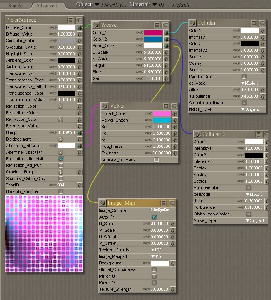Image resolution: width=271 pixels, height=300 pixels.
Task: Open Velvet_Sheen cyan color swatch
Action: (162, 120)
